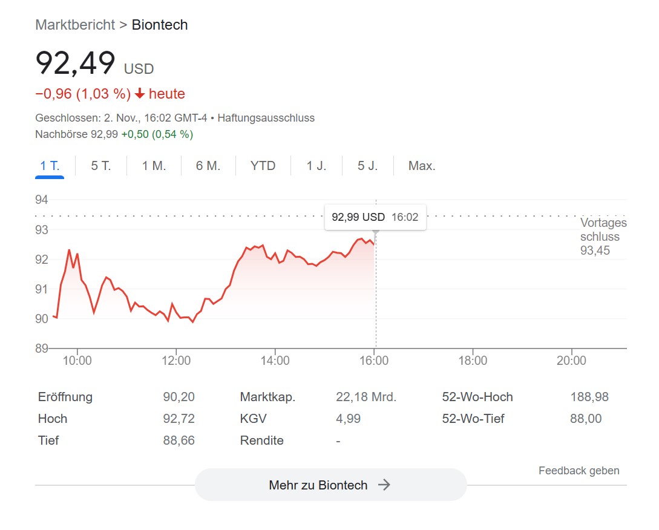Image resolution: width=659 pixels, height=530 pixels.
Task: Click the 18:00 time axis label
Action: click(x=473, y=361)
